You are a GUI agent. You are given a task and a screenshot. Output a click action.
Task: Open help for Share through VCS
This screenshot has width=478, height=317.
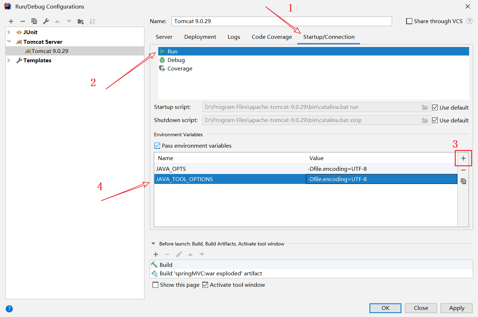(x=469, y=21)
